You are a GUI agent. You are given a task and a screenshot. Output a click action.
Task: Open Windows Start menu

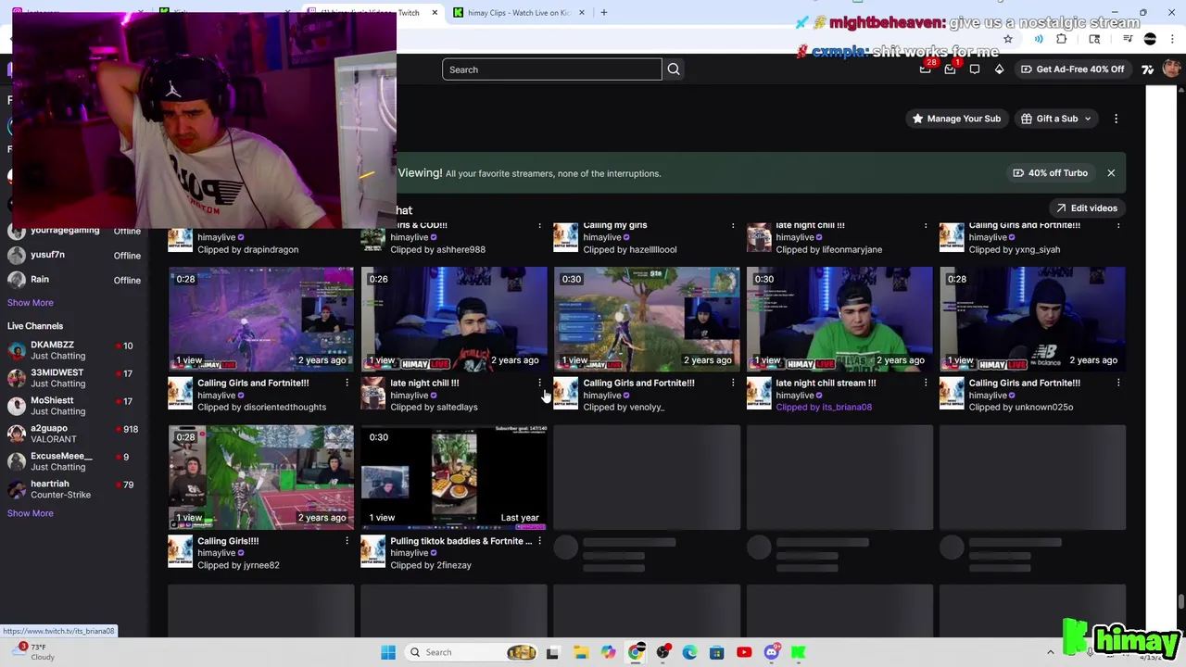coord(388,652)
